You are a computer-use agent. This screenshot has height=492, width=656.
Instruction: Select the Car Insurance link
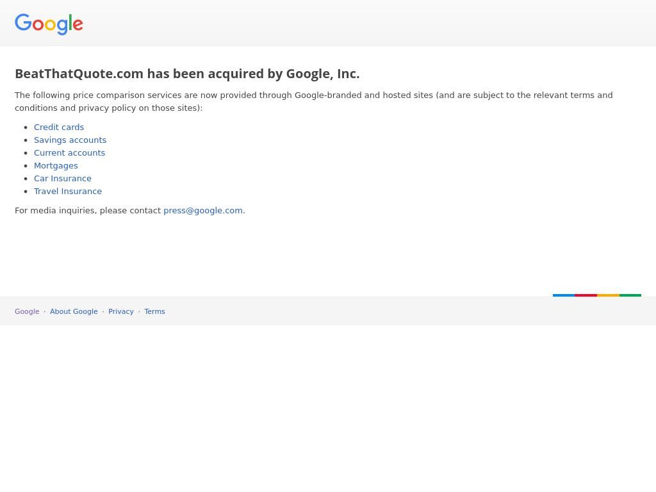pos(63,179)
